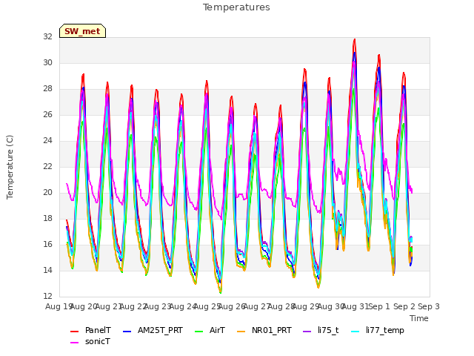Click the blue AM25T_PRT legend color marker
Image resolution: width=474 pixels, height=356 pixels.
coord(127,332)
